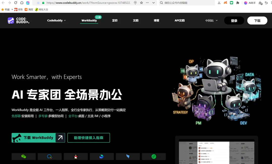Open the AI助手 assistant button

click(x=250, y=3)
